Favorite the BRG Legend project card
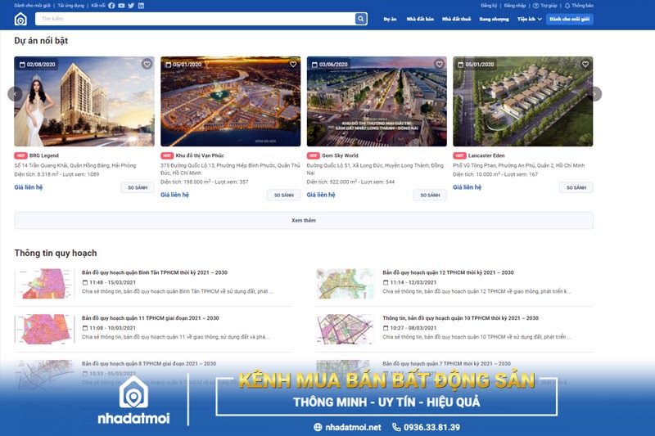The image size is (655, 436). click(147, 65)
